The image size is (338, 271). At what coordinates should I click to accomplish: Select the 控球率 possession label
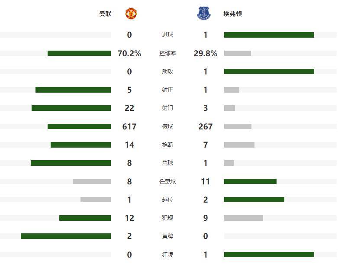[167, 54]
